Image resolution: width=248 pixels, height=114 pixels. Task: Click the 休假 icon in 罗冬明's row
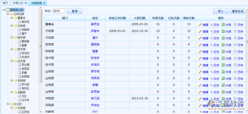coord(223,72)
